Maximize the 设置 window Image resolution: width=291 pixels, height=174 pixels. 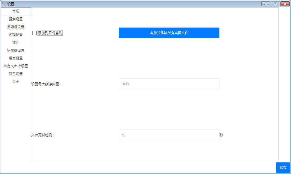(275, 4)
